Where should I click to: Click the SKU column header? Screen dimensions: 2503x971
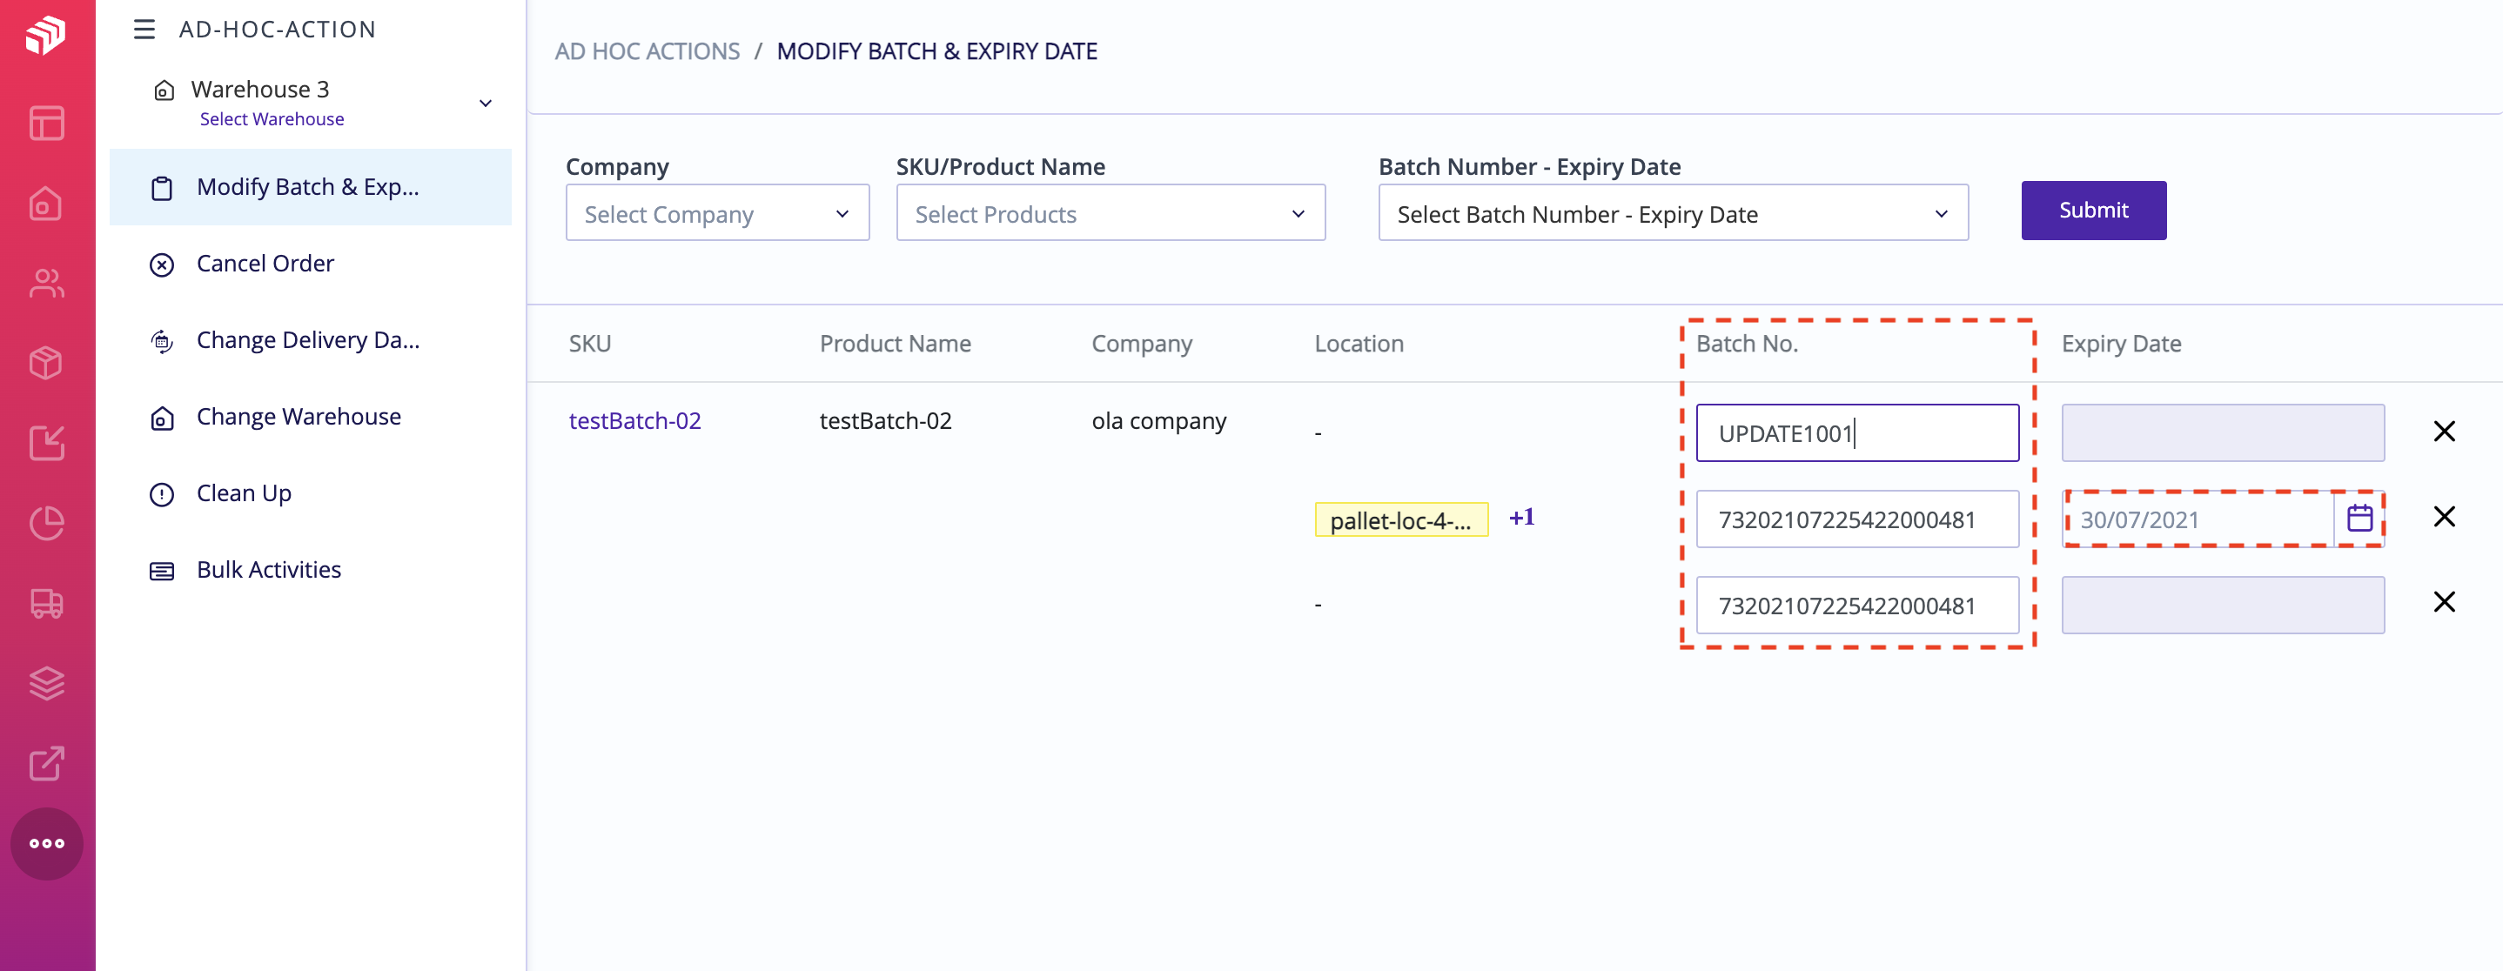(x=590, y=344)
